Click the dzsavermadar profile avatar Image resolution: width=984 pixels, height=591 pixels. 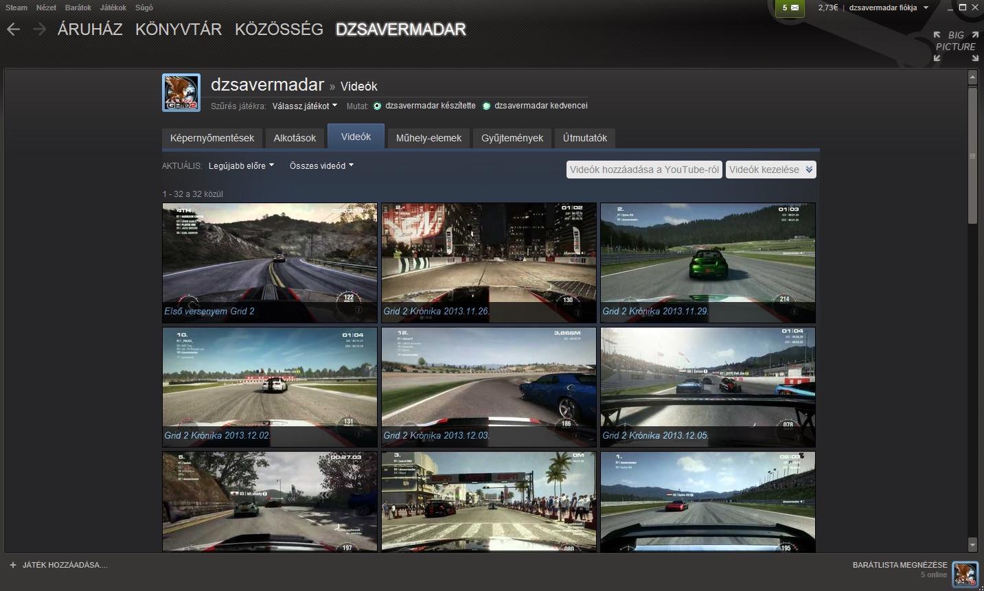point(181,93)
